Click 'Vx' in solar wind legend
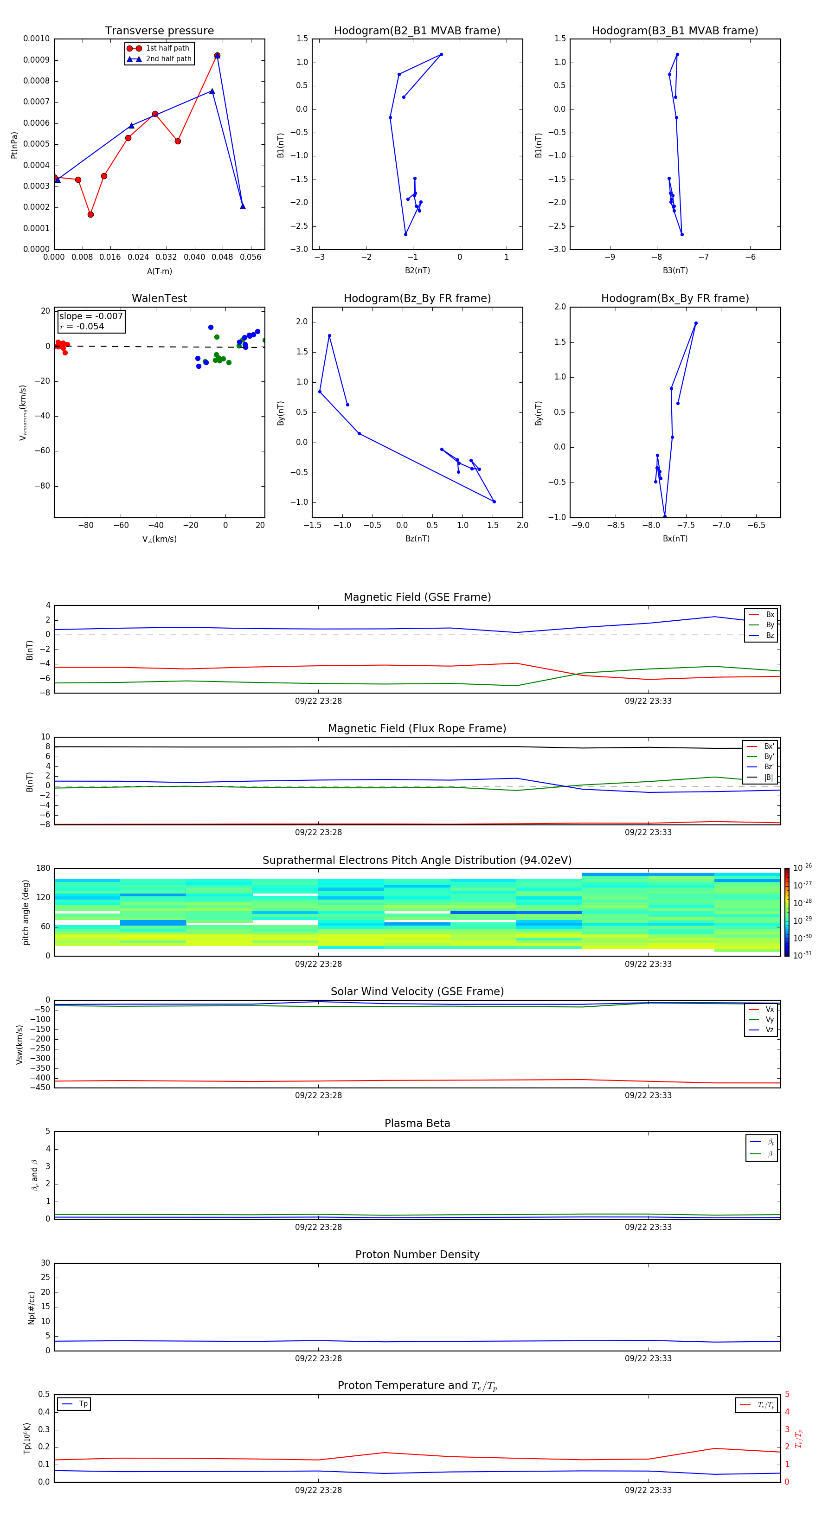835x1531 pixels. [770, 1010]
